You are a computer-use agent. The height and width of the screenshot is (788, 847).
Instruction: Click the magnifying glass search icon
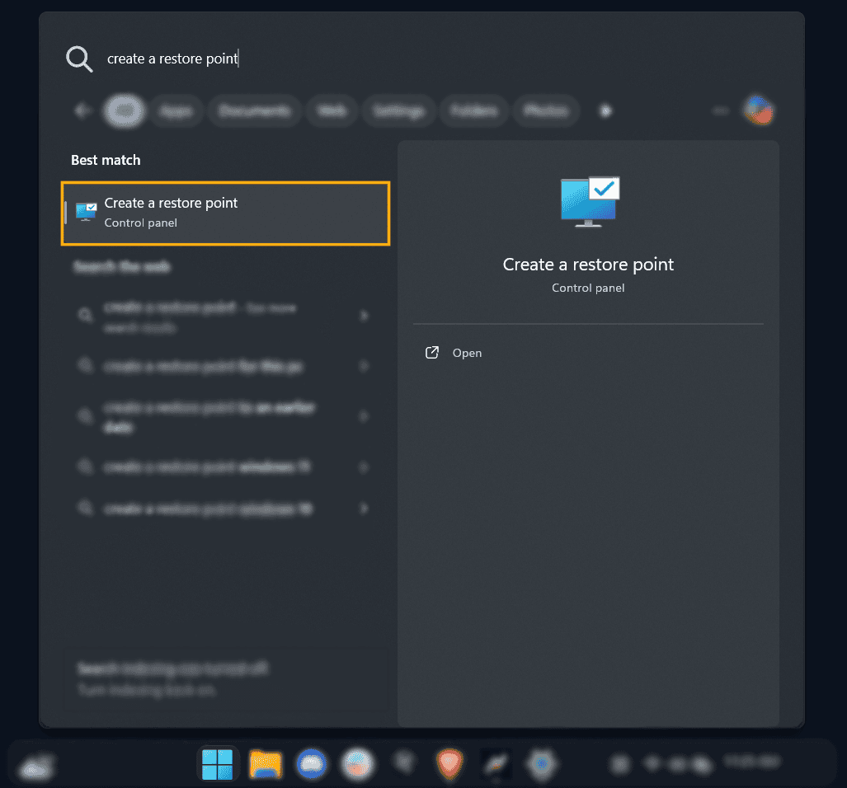click(78, 59)
